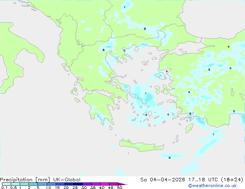Viewport: 245px width, 189px height.
Task: Select the 2–5 mm legend color swatch
Action: [33, 184]
